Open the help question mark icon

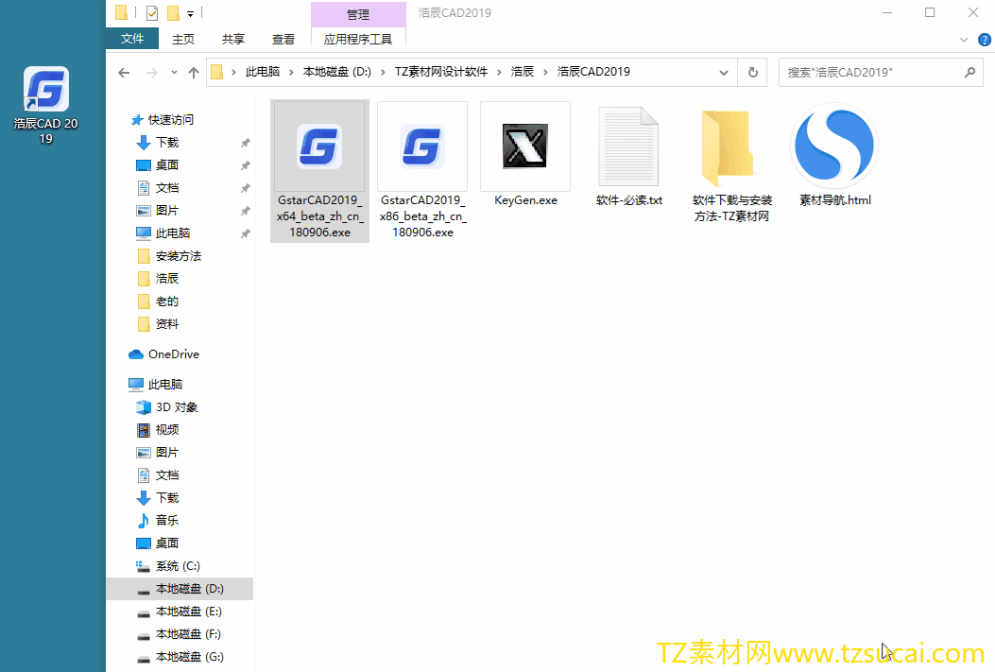[985, 40]
